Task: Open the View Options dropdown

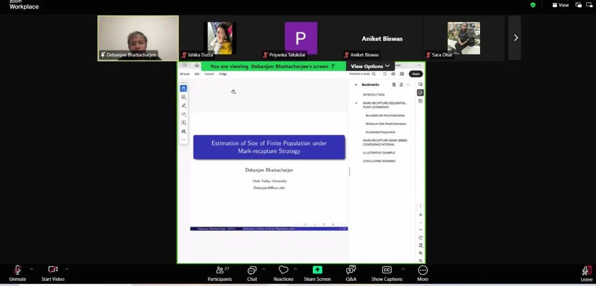Action: coord(370,66)
